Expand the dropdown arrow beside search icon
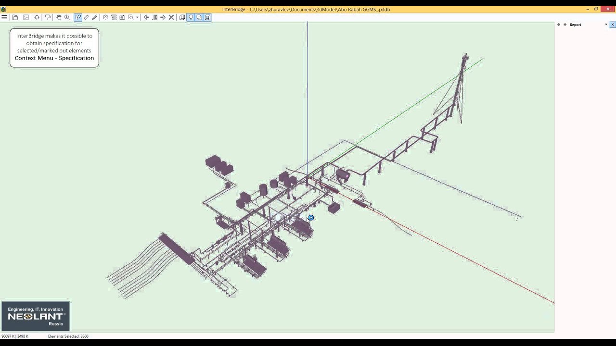 tap(137, 17)
